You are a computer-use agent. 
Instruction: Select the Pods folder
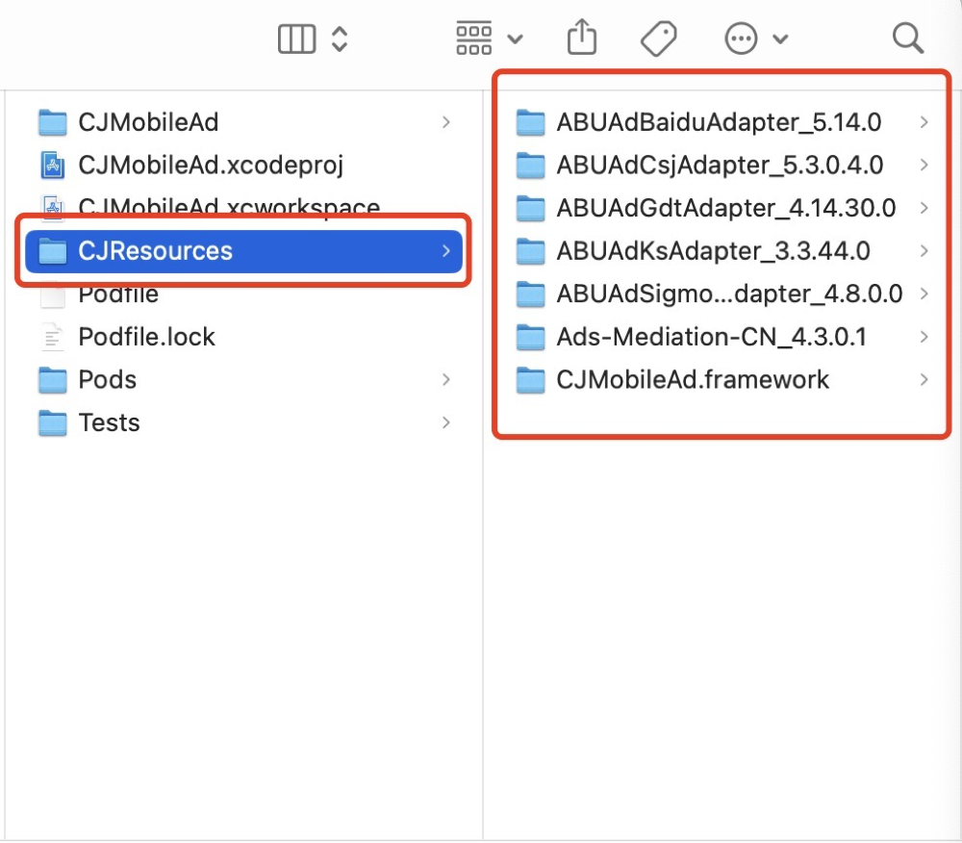[x=107, y=379]
